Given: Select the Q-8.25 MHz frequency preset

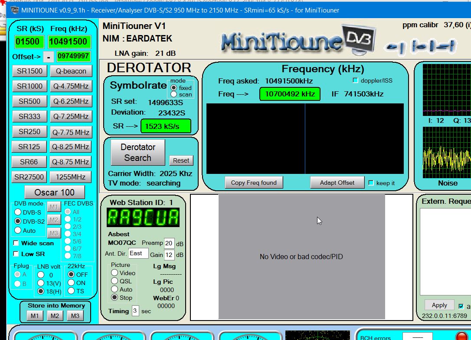Looking at the screenshot, I should 71,147.
